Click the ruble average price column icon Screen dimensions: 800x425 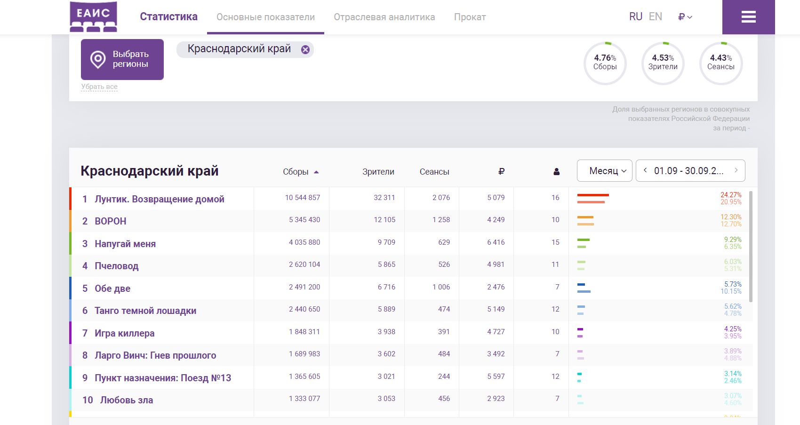click(x=501, y=172)
